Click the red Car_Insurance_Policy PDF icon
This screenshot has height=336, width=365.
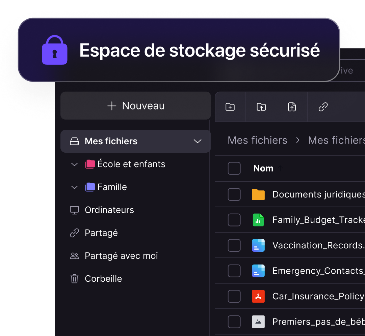pos(258,297)
